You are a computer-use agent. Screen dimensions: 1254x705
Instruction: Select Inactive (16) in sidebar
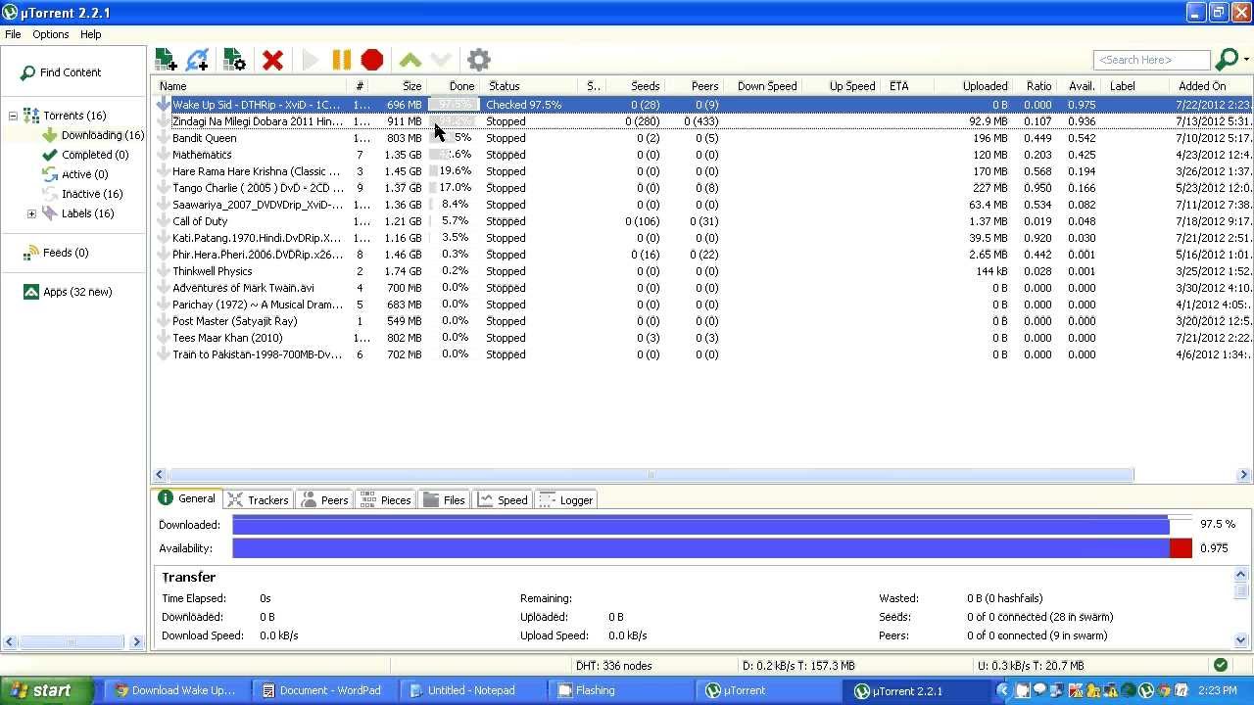click(x=83, y=194)
